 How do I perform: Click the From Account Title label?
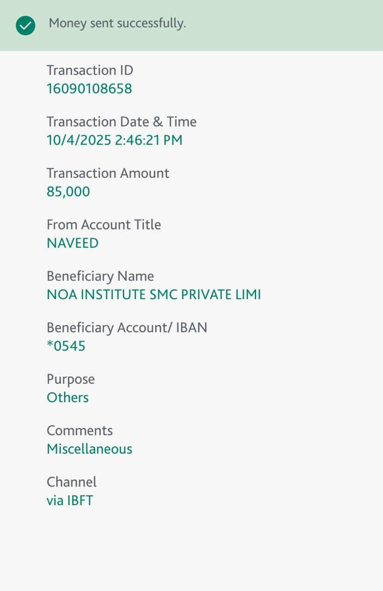pyautogui.click(x=104, y=225)
